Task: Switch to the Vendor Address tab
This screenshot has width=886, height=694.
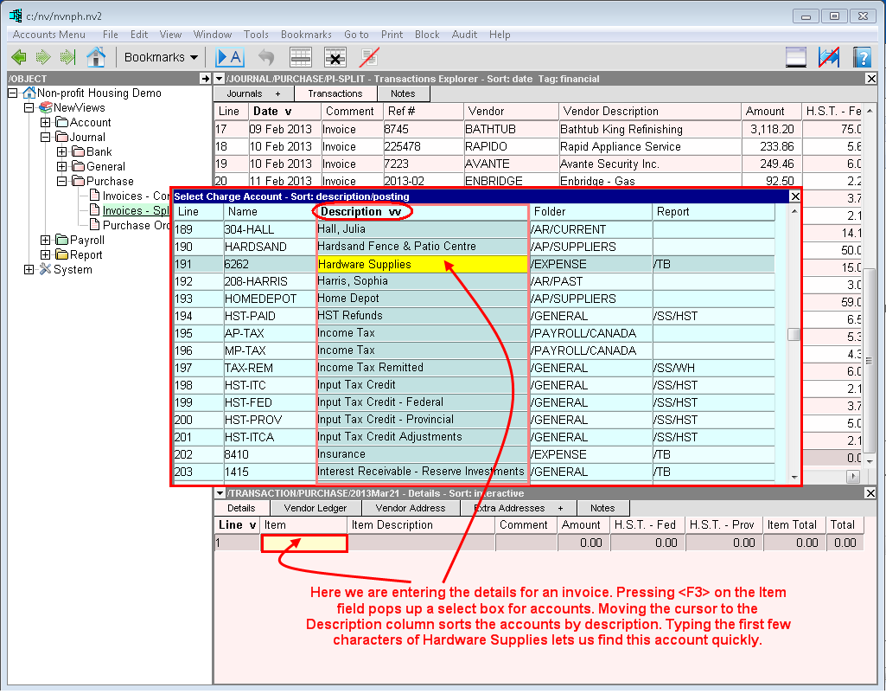Action: tap(410, 508)
